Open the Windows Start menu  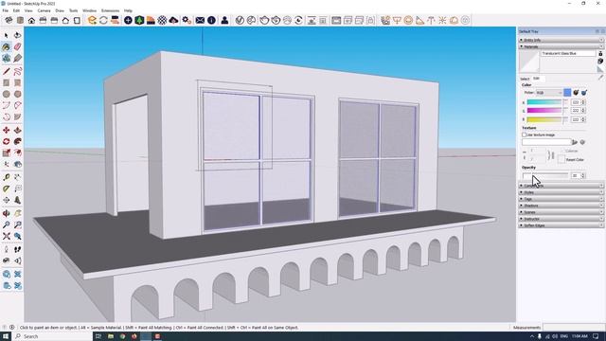coord(6,336)
